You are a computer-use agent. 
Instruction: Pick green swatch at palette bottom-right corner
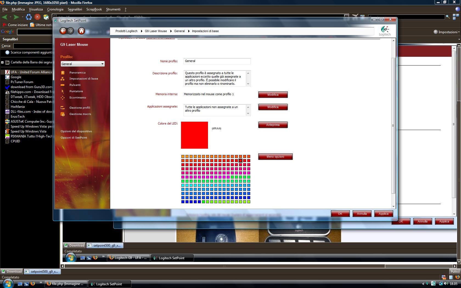tap(249, 202)
